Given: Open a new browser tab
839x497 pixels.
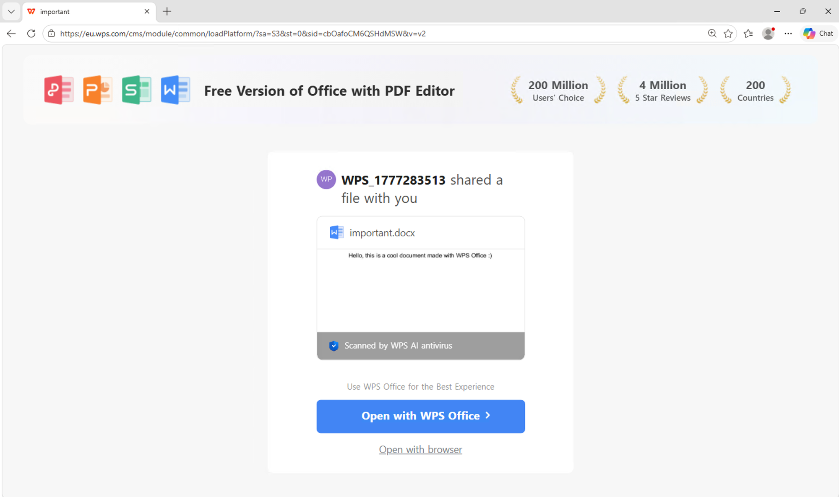Looking at the screenshot, I should coord(167,11).
